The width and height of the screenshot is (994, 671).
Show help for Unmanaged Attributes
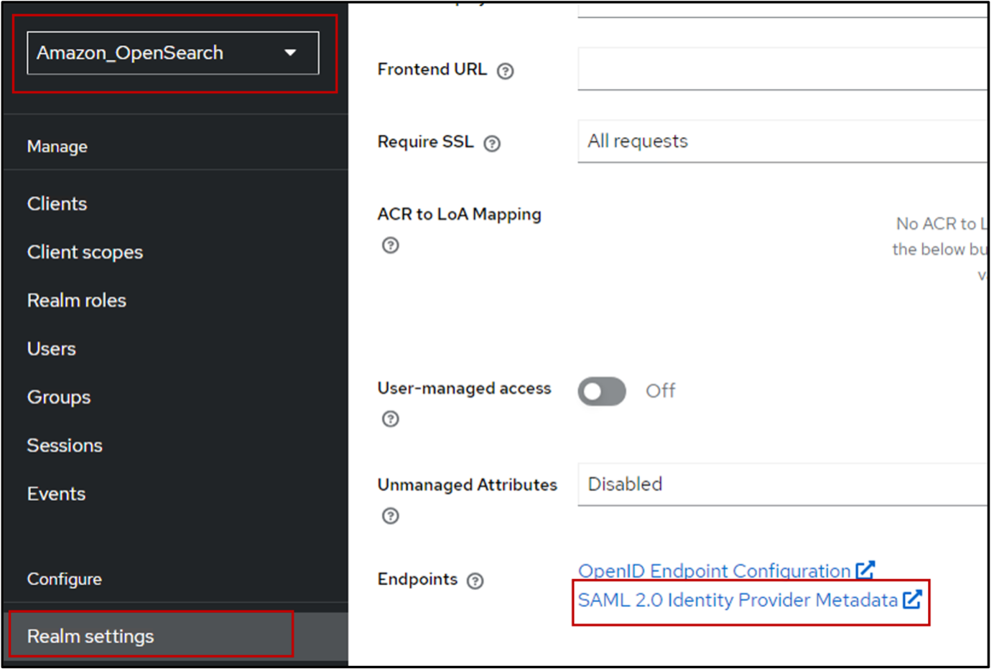pyautogui.click(x=391, y=516)
